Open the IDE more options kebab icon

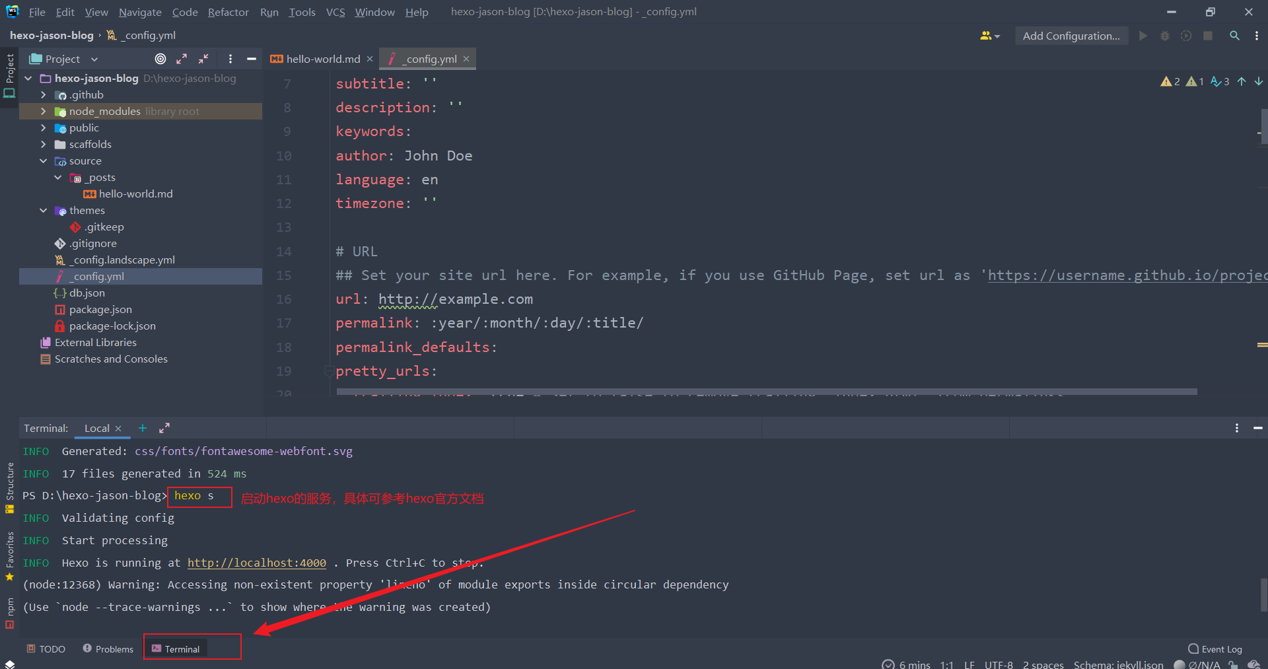pyautogui.click(x=1257, y=36)
